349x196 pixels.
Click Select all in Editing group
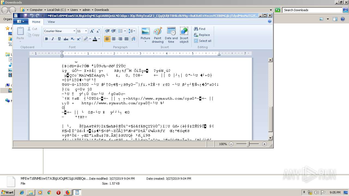pos(203,41)
